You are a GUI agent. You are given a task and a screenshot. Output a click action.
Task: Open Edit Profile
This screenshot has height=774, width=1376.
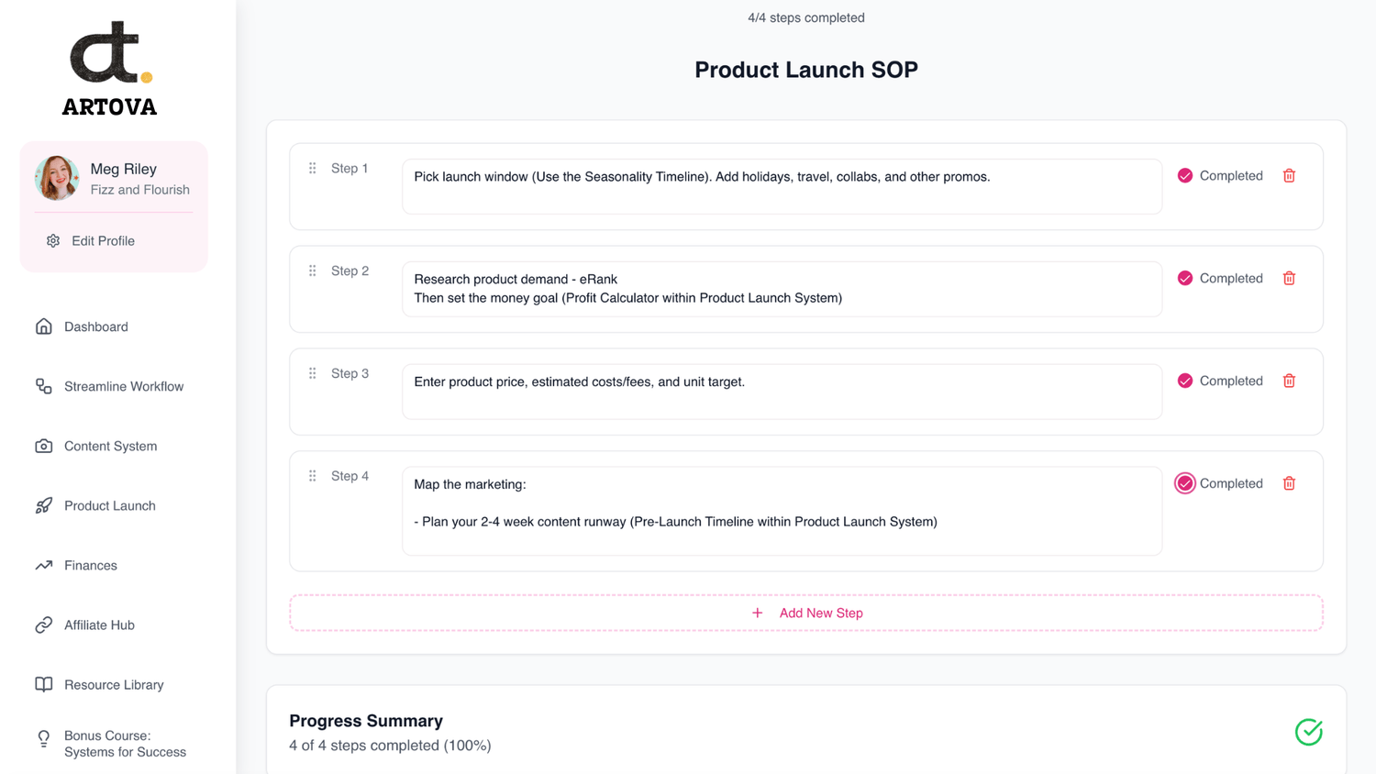[x=103, y=241]
